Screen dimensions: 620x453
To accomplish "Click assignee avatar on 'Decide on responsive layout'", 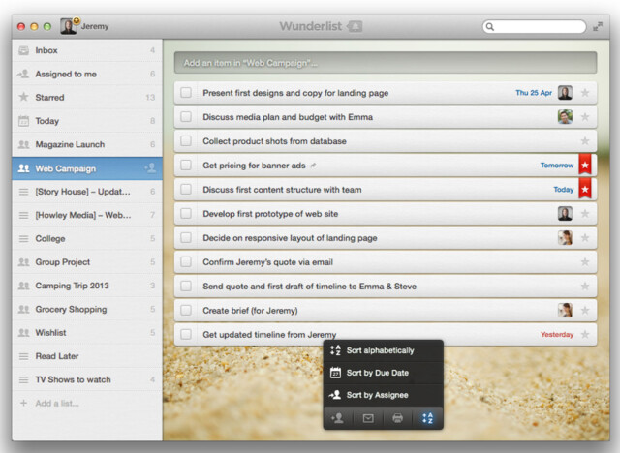I will (565, 238).
